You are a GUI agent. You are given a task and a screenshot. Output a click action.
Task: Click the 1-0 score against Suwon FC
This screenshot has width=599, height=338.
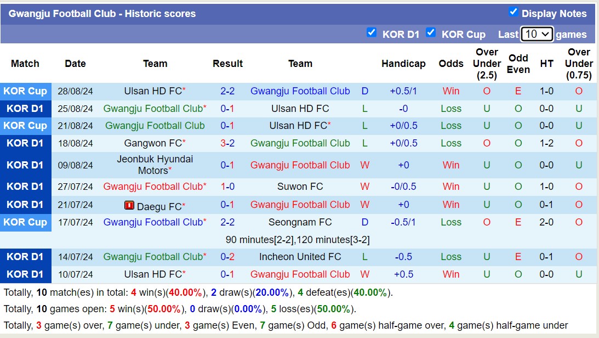tap(227, 187)
